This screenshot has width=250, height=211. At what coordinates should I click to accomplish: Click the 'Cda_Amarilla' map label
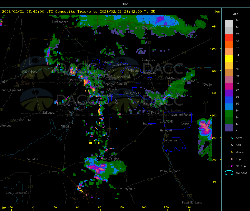pos(21,120)
